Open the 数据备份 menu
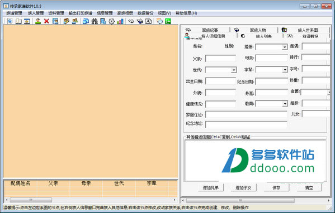The image size is (335, 213). [x=145, y=13]
